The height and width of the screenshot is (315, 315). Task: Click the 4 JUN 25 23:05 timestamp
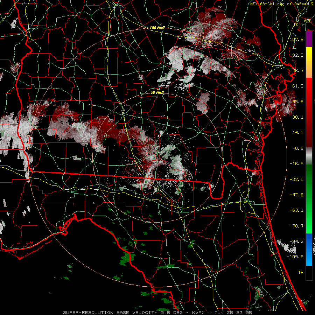coord(229,313)
